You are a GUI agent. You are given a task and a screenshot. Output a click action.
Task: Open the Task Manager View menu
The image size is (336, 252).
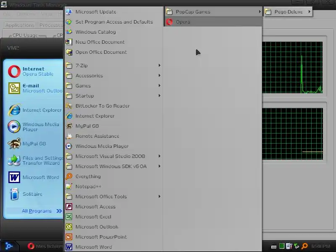pyautogui.click(x=47, y=14)
